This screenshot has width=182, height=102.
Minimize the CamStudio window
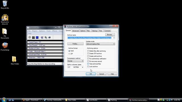[56, 27]
